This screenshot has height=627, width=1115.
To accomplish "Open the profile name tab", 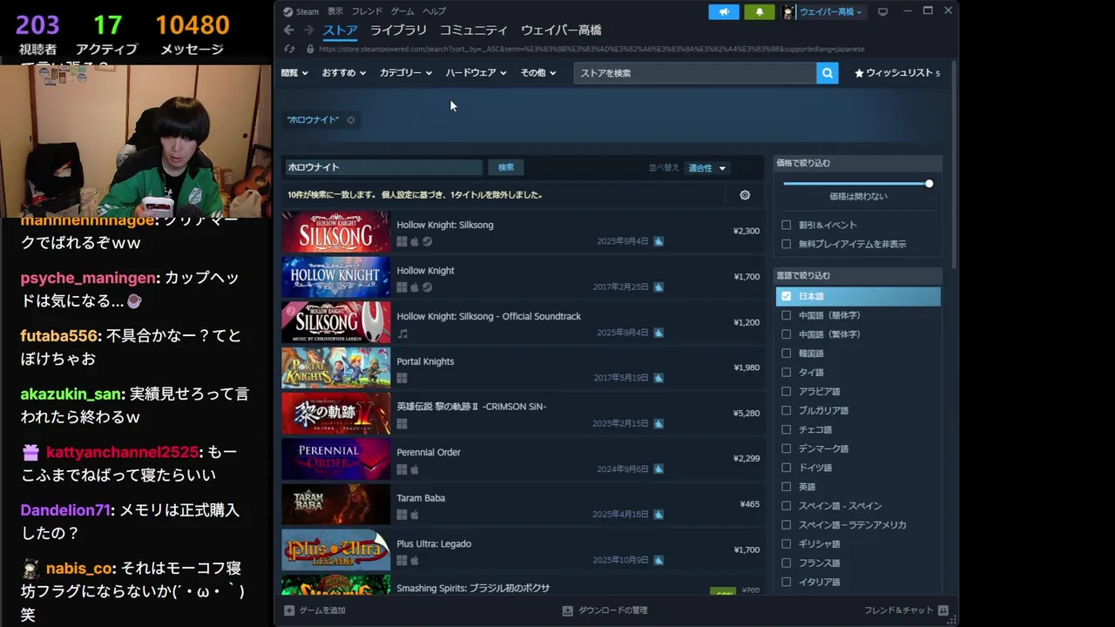I will pyautogui.click(x=561, y=30).
